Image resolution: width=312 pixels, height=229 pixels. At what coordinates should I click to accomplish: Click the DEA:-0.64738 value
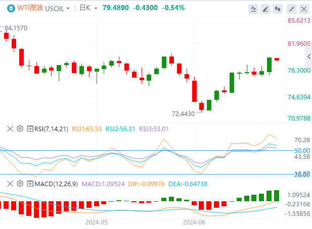tap(188, 184)
